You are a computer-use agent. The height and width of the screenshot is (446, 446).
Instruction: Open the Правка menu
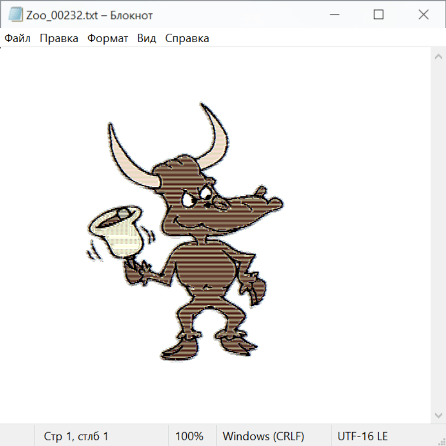tap(59, 38)
